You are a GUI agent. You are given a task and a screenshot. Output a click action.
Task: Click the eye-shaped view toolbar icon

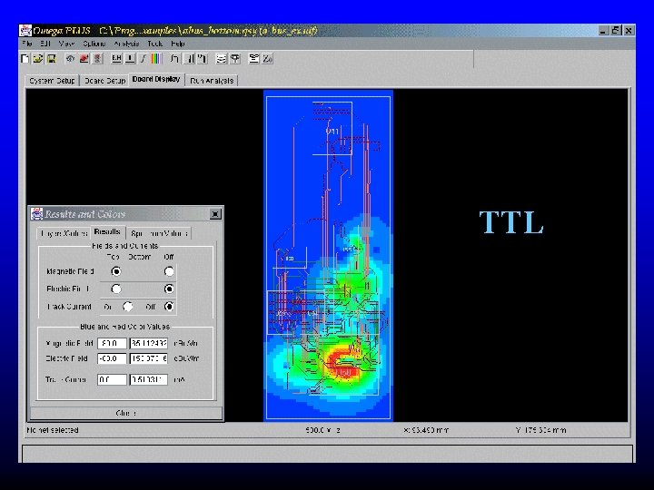click(x=70, y=59)
